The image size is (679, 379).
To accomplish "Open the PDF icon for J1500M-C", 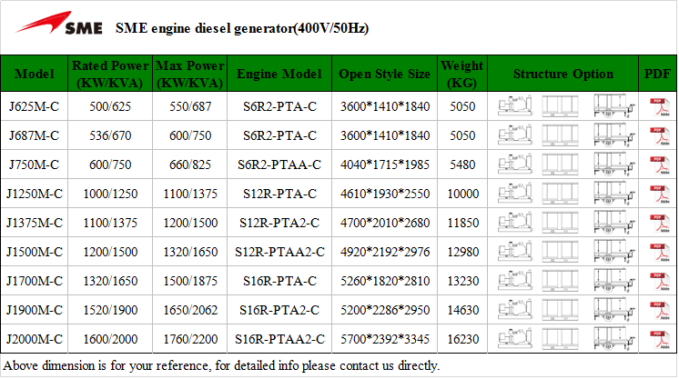I will tap(660, 252).
